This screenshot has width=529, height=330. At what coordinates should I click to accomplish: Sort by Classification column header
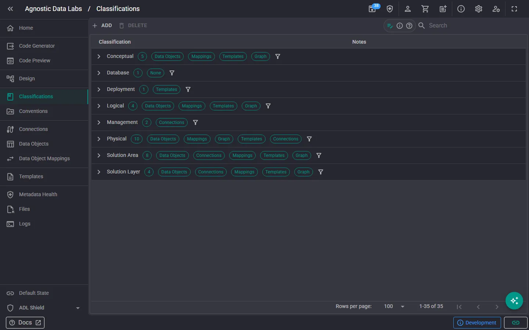[x=115, y=42]
